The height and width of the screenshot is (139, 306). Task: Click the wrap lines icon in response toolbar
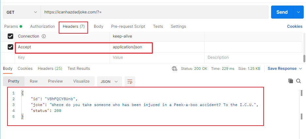tap(130, 81)
